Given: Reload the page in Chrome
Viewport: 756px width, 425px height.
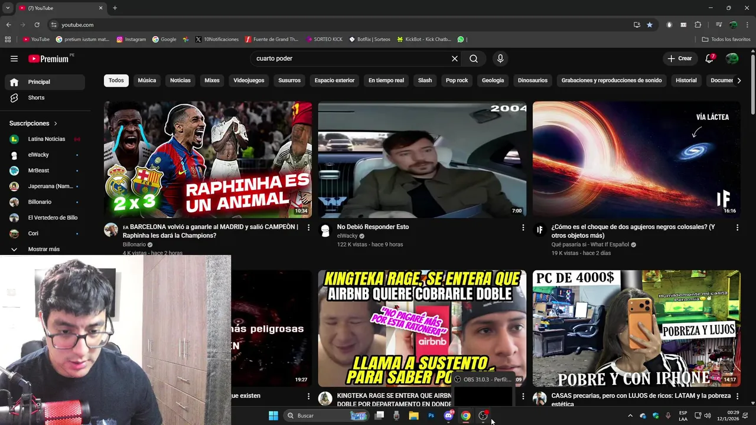Looking at the screenshot, I should 37,25.
